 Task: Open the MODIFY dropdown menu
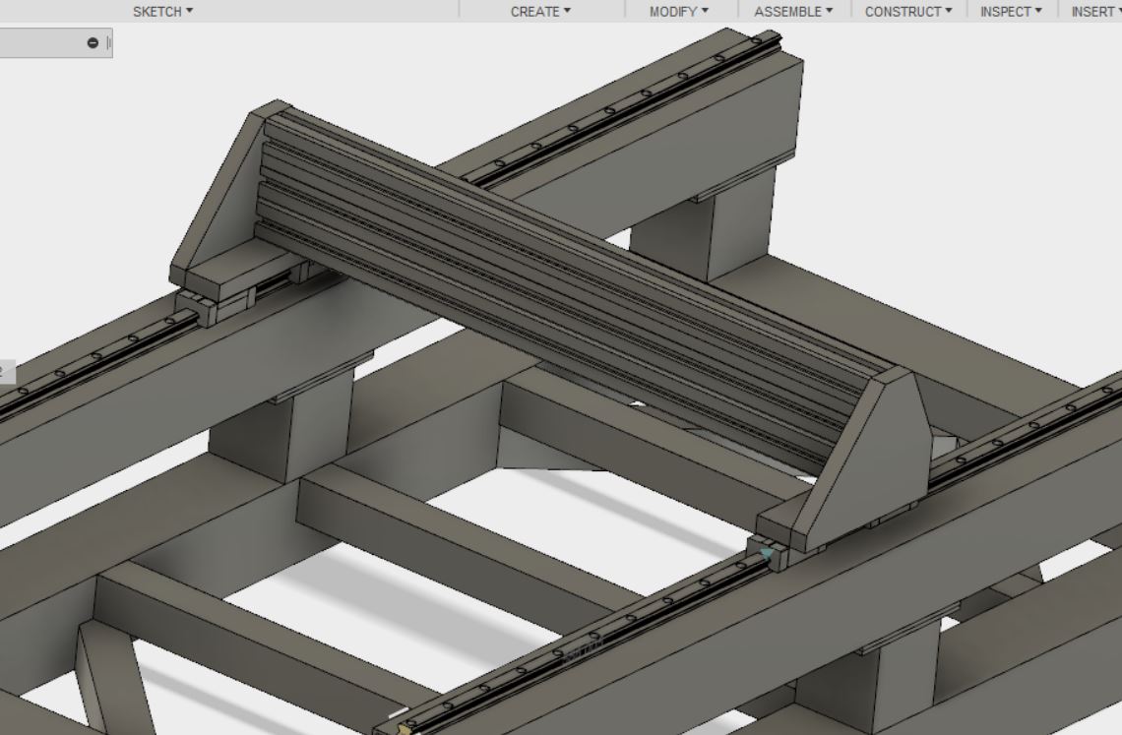point(678,11)
